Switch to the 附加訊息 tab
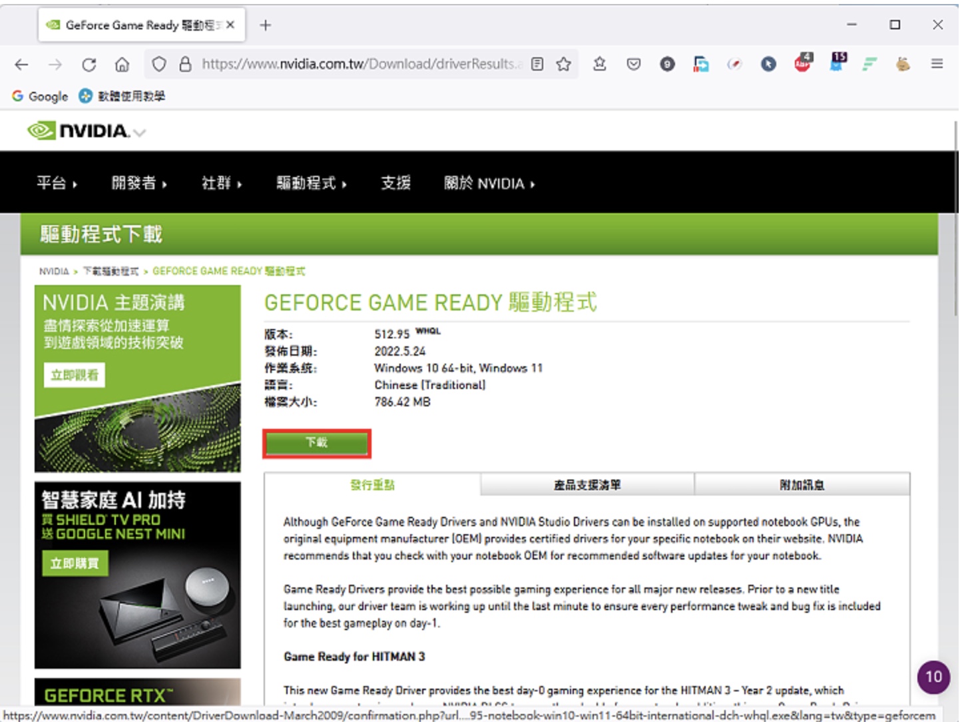Image resolution: width=964 pixels, height=722 pixels. (x=802, y=485)
